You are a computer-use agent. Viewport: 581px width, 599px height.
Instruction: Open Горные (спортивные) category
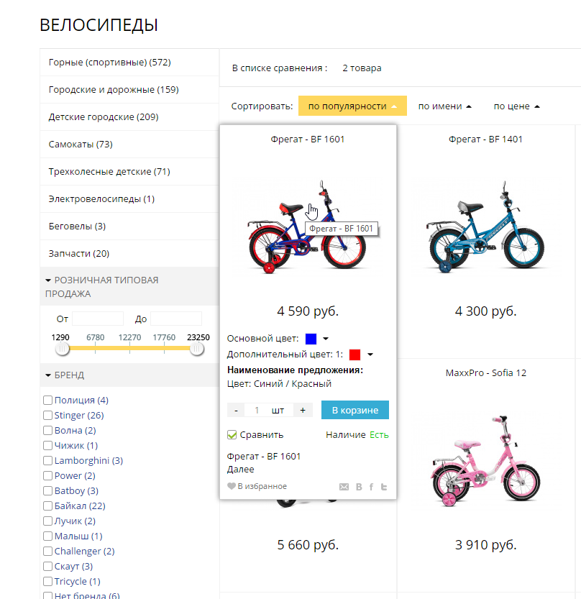(x=109, y=63)
